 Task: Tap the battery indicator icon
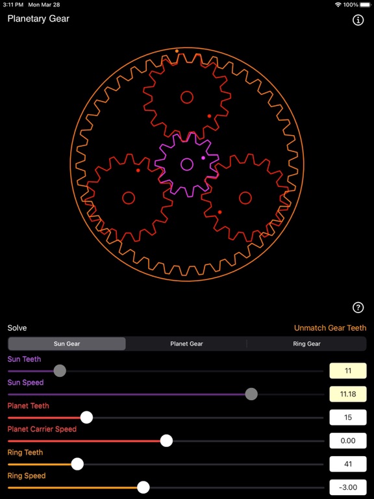366,5
